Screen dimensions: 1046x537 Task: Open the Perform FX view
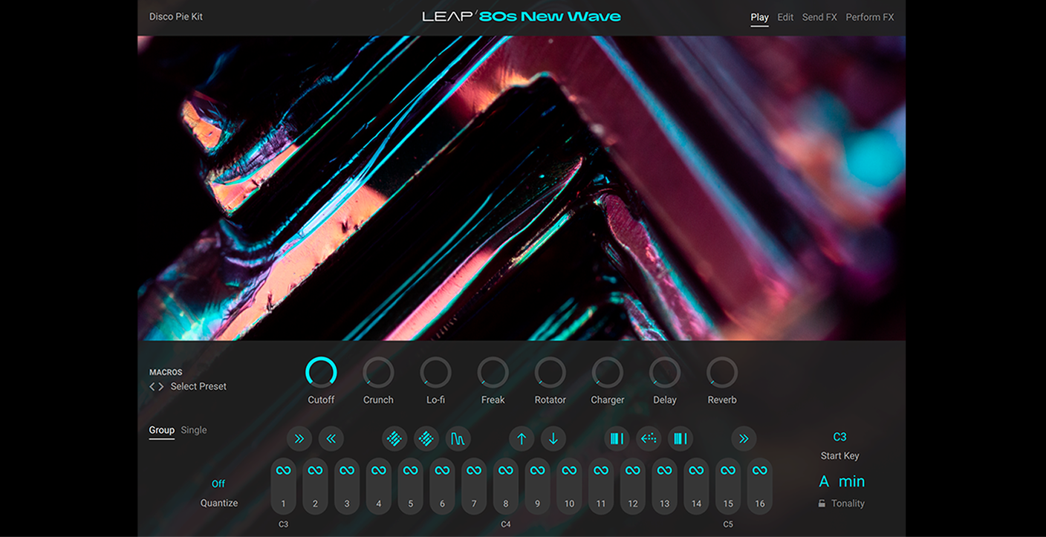pos(869,16)
